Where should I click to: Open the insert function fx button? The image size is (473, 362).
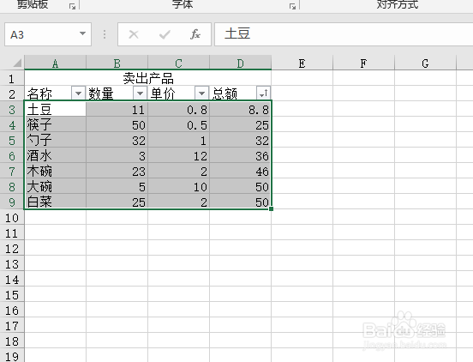coord(195,34)
